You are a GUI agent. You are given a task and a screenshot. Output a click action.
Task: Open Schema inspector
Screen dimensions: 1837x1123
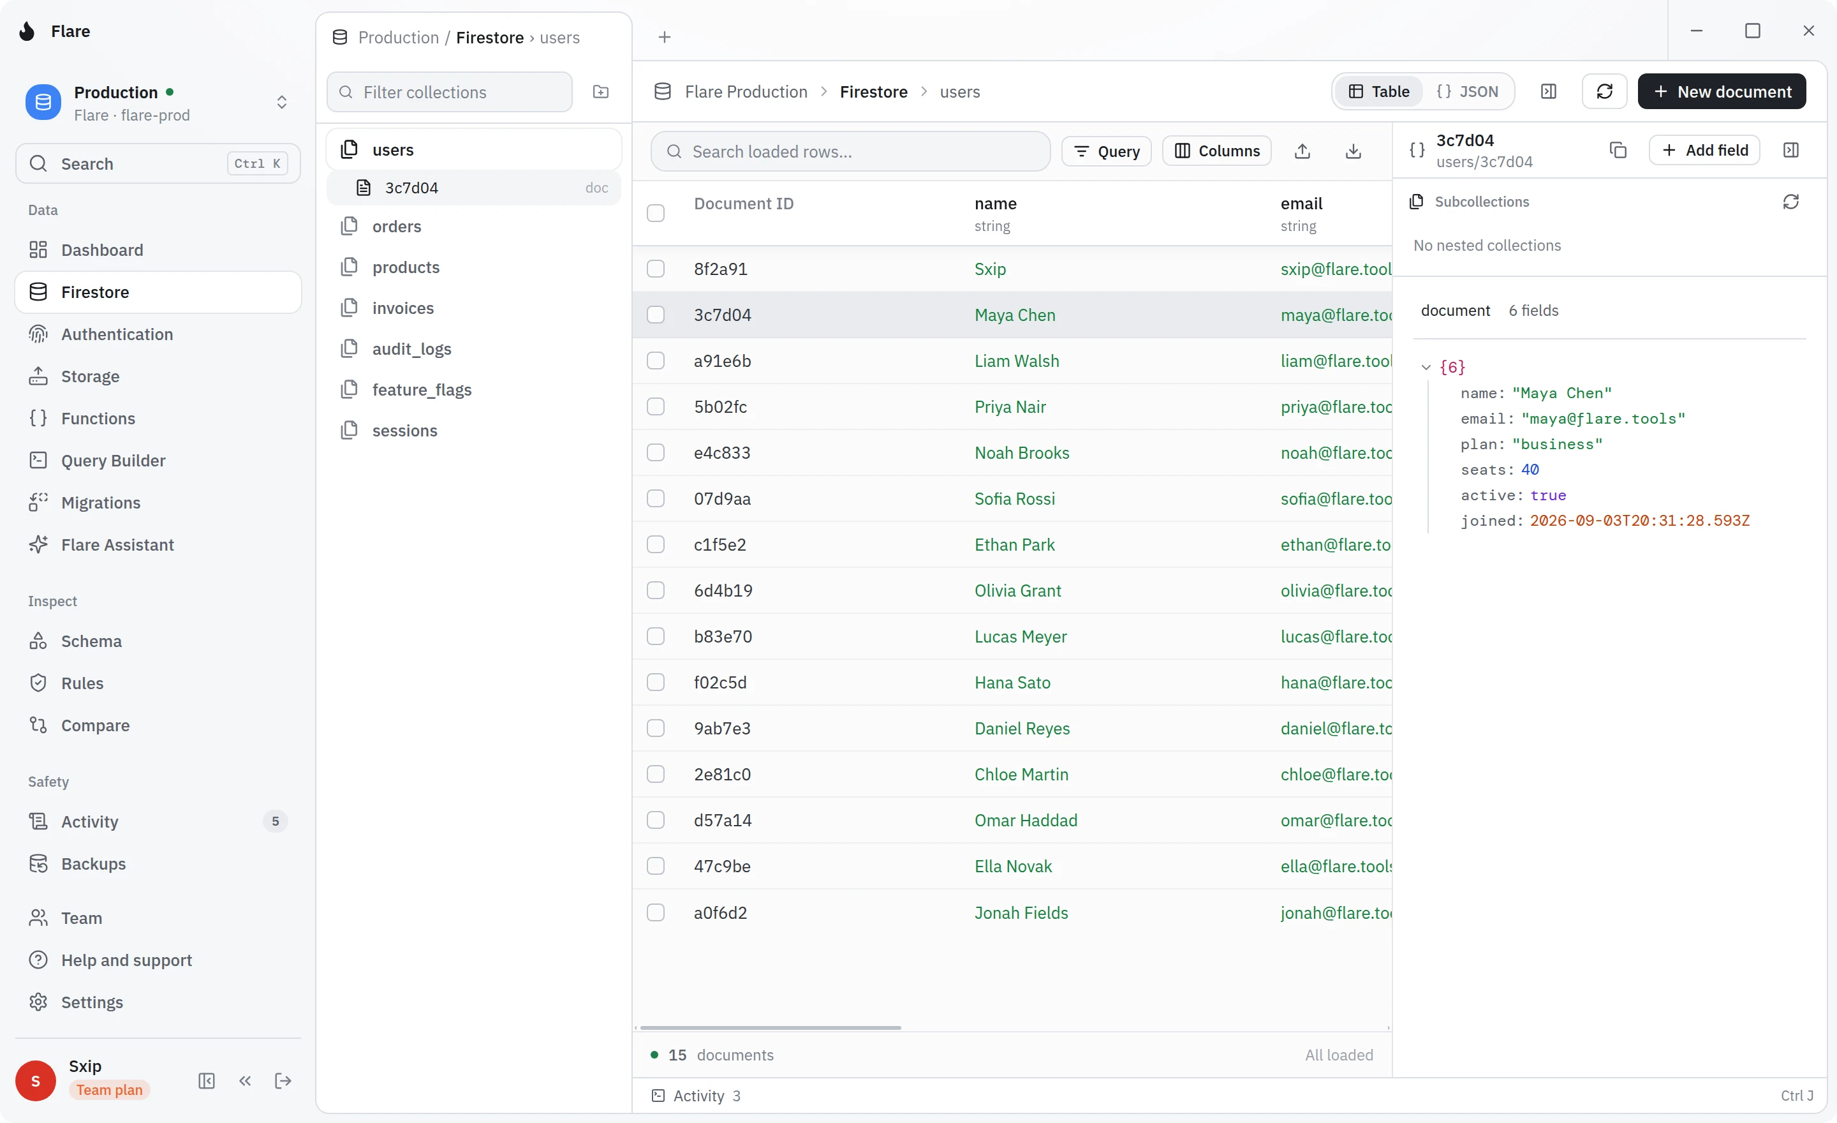click(158, 641)
